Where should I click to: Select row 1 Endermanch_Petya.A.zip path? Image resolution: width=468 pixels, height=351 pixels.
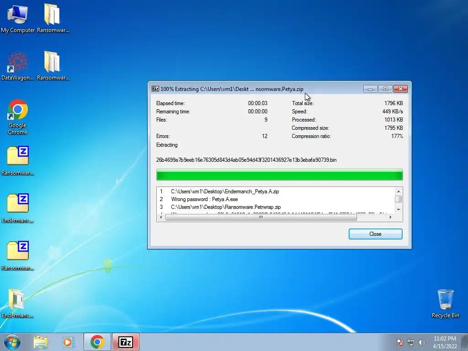[x=225, y=191]
